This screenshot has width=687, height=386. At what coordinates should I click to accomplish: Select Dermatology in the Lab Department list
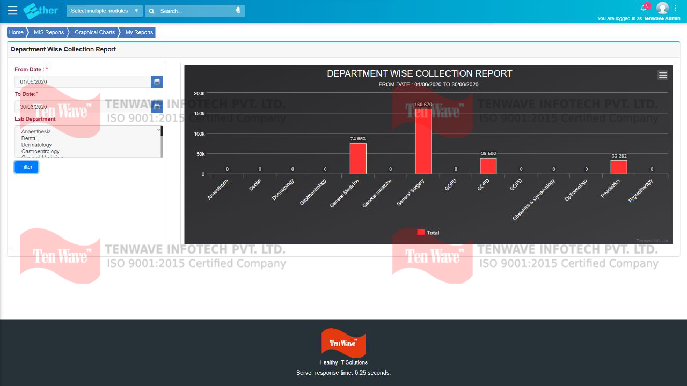(x=36, y=144)
